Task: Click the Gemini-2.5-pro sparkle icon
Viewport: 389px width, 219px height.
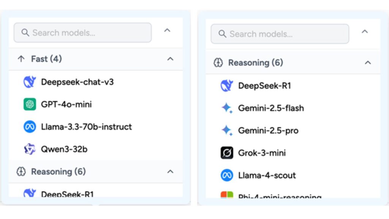Action: tap(227, 130)
